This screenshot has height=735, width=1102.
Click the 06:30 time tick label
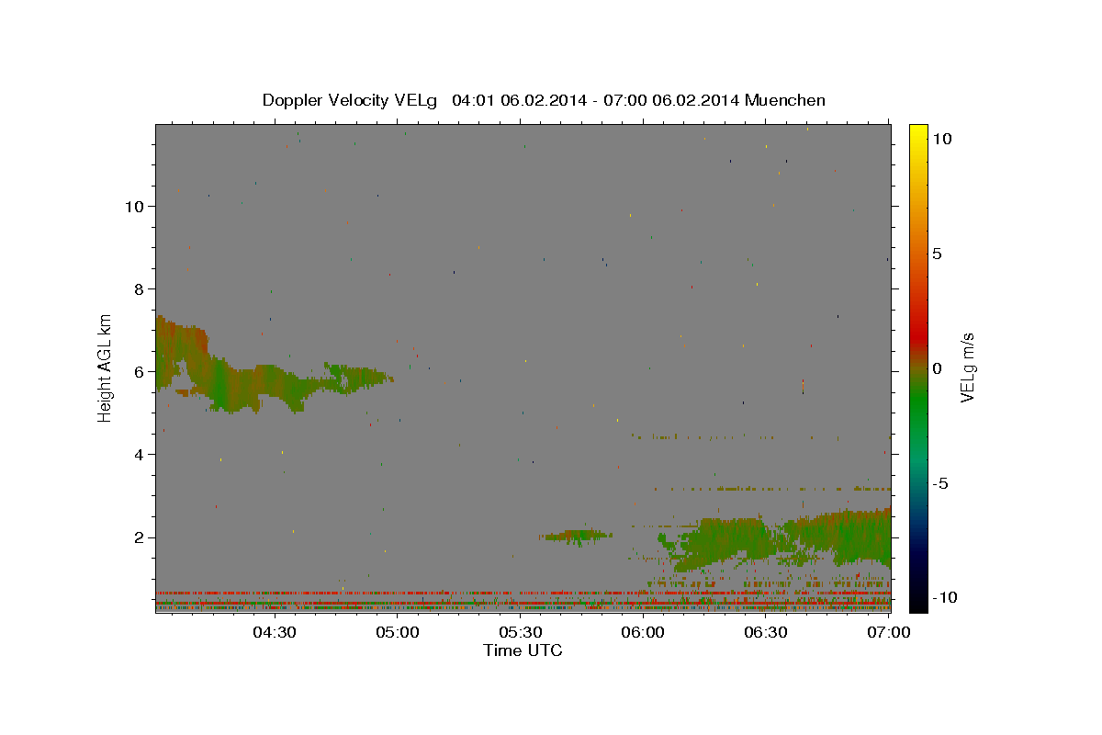tap(766, 632)
